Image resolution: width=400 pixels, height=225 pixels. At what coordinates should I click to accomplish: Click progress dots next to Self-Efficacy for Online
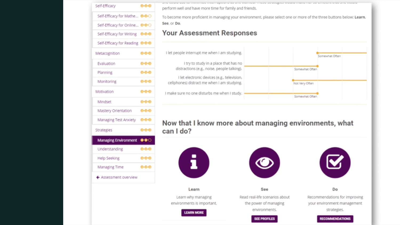point(146,25)
